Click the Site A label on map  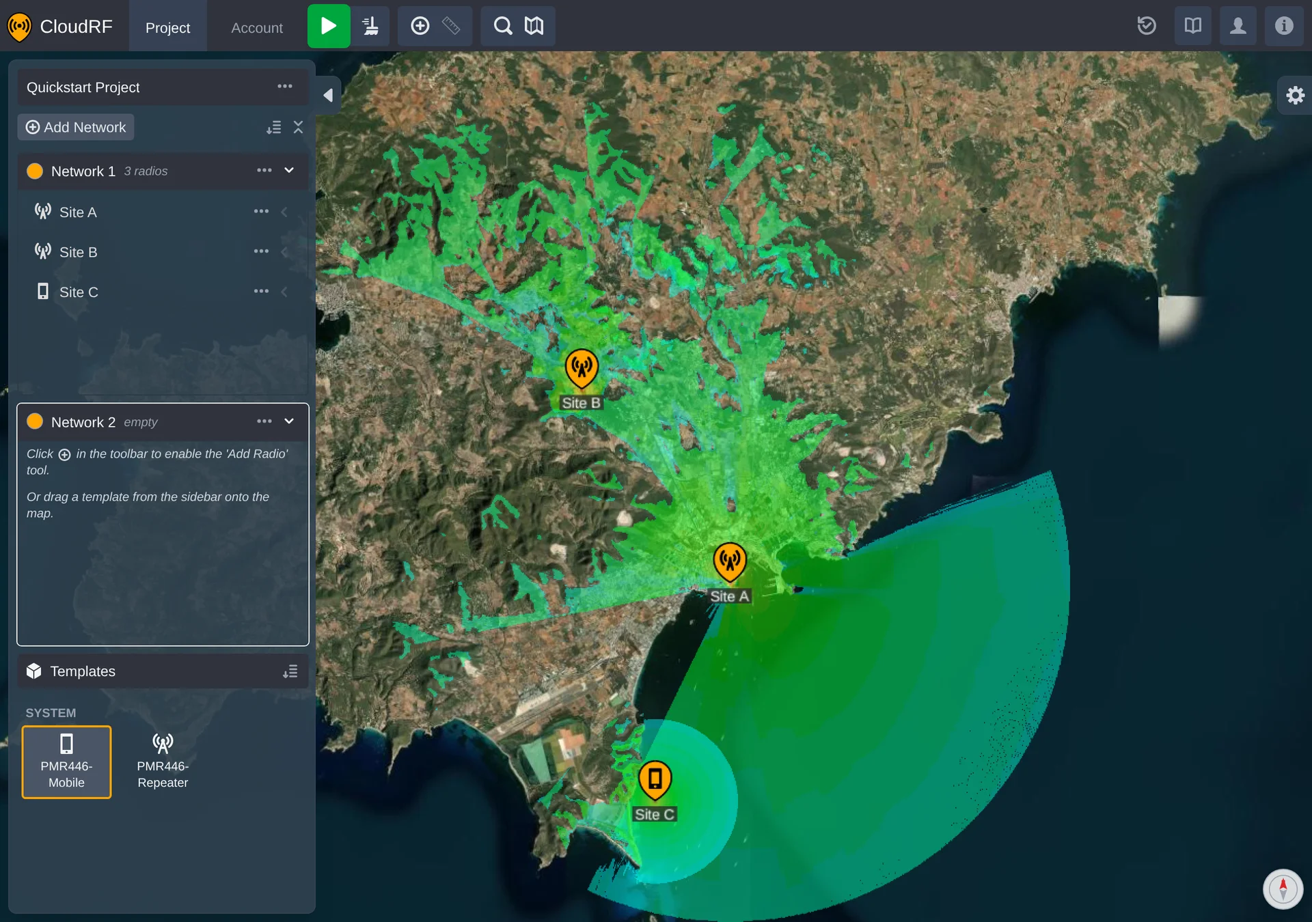point(730,596)
